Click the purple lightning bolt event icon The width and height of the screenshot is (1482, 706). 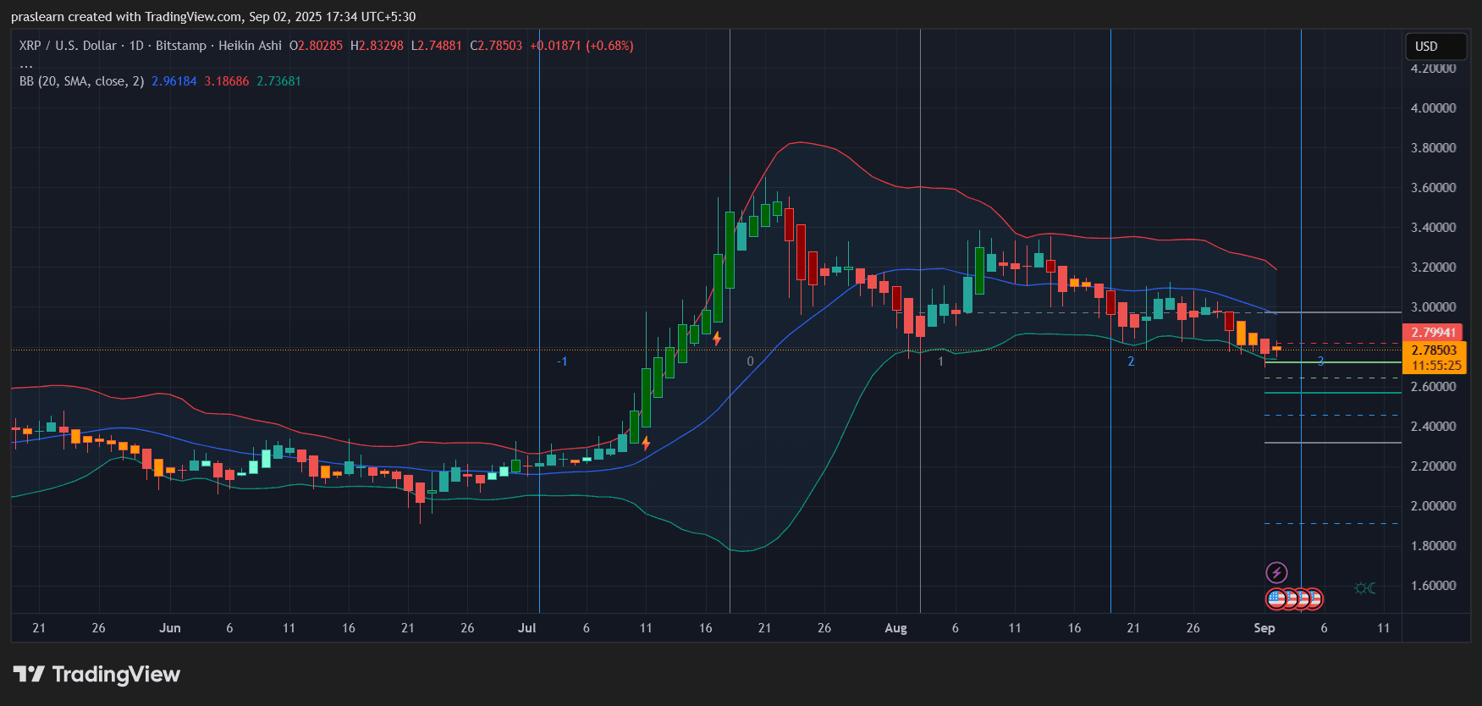click(x=1276, y=573)
